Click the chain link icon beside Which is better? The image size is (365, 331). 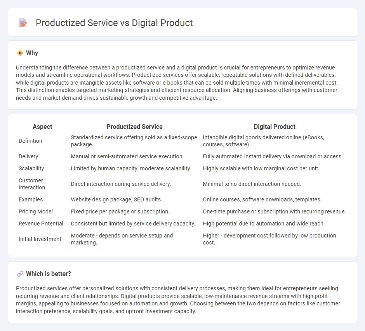(20, 274)
